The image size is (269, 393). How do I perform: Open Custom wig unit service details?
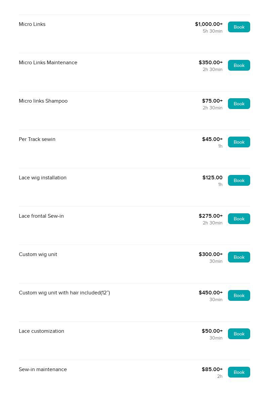pyautogui.click(x=38, y=254)
